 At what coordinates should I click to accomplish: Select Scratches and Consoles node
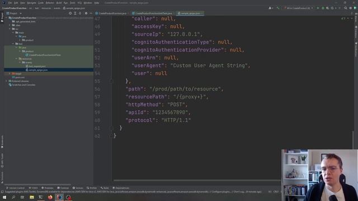pyautogui.click(x=22, y=85)
